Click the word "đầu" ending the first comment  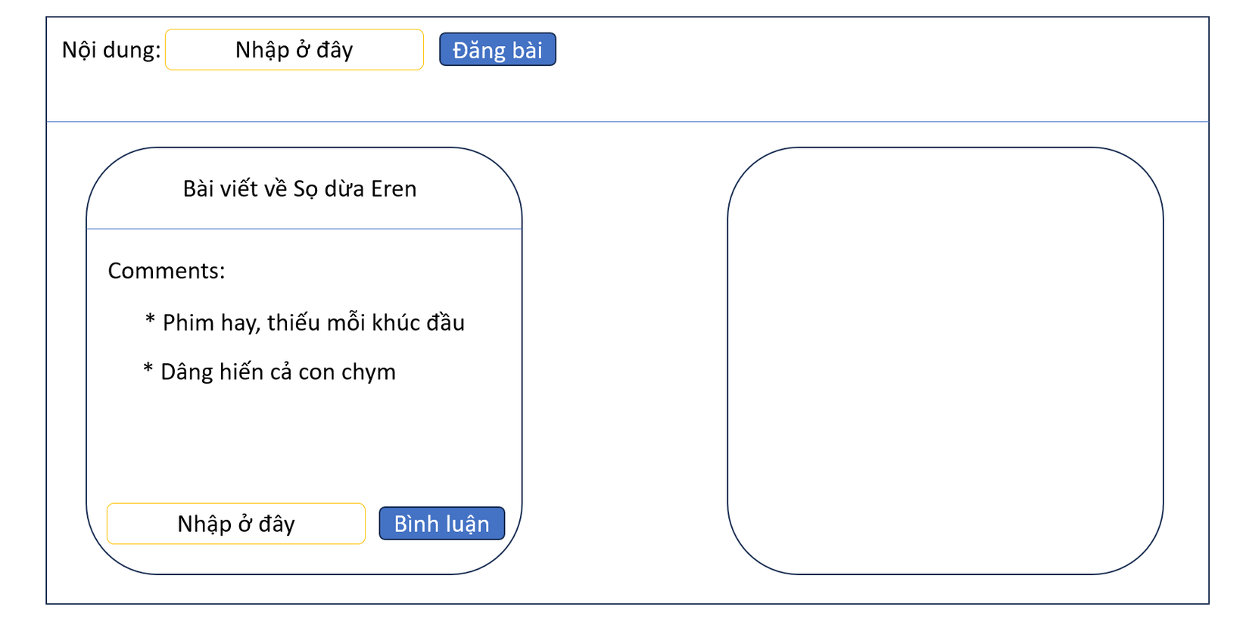445,323
